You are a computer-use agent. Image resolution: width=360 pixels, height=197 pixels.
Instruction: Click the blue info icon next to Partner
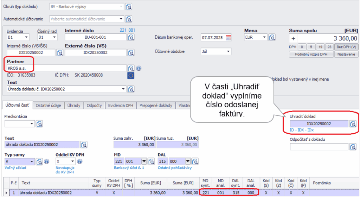click(139, 68)
